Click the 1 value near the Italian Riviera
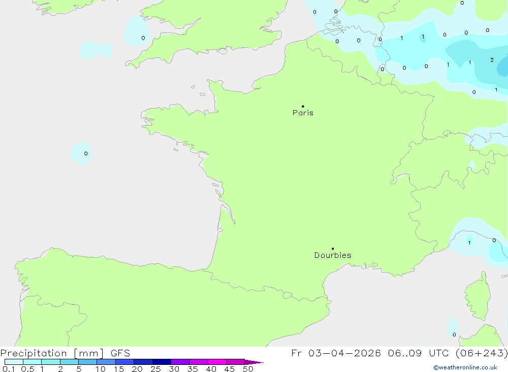This screenshot has height=372, width=508. click(x=469, y=243)
